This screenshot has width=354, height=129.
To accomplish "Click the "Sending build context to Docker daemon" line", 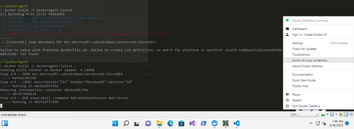I will [47, 70].
